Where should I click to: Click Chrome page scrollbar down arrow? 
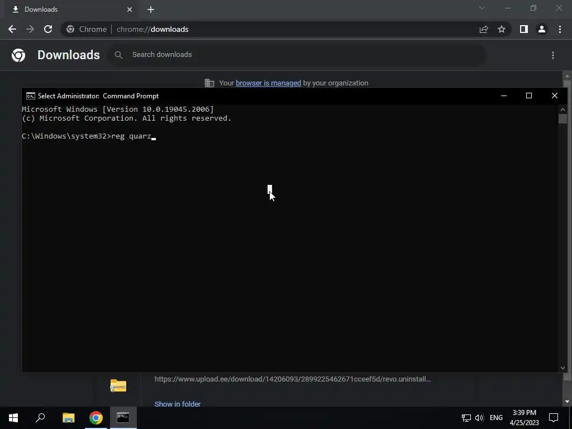pos(567,402)
